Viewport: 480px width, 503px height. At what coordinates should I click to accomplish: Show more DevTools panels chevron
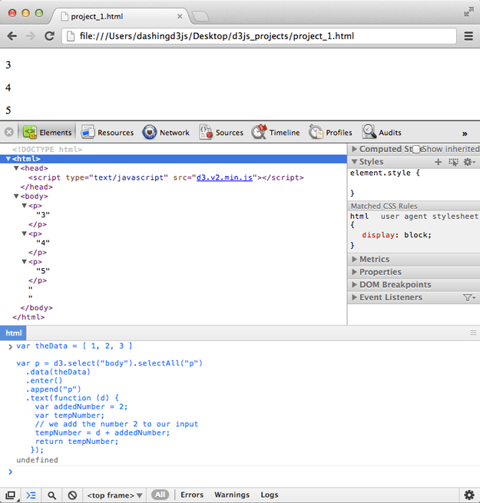pyautogui.click(x=465, y=134)
